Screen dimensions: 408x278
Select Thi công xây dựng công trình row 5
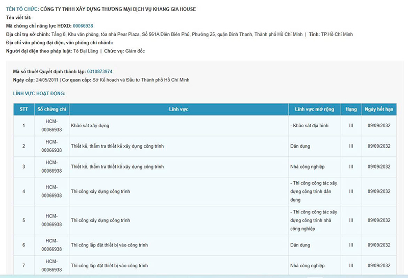100,220
